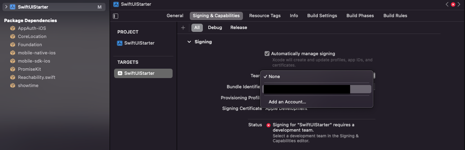Image resolution: width=465 pixels, height=150 pixels.
Task: Click the Foundation package icon
Action: pyautogui.click(x=12, y=45)
